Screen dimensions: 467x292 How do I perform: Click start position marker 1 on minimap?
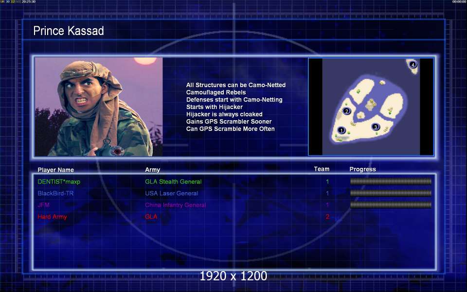pos(341,130)
